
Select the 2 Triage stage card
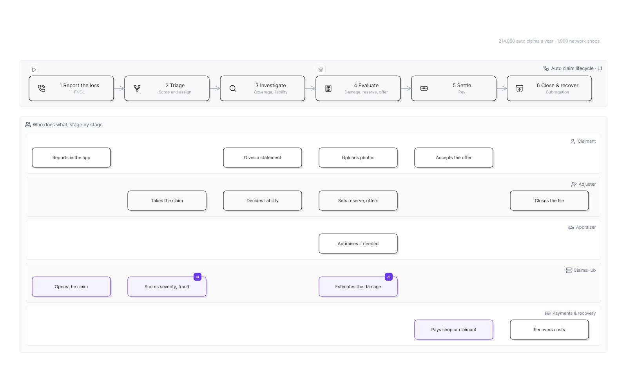pyautogui.click(x=167, y=88)
